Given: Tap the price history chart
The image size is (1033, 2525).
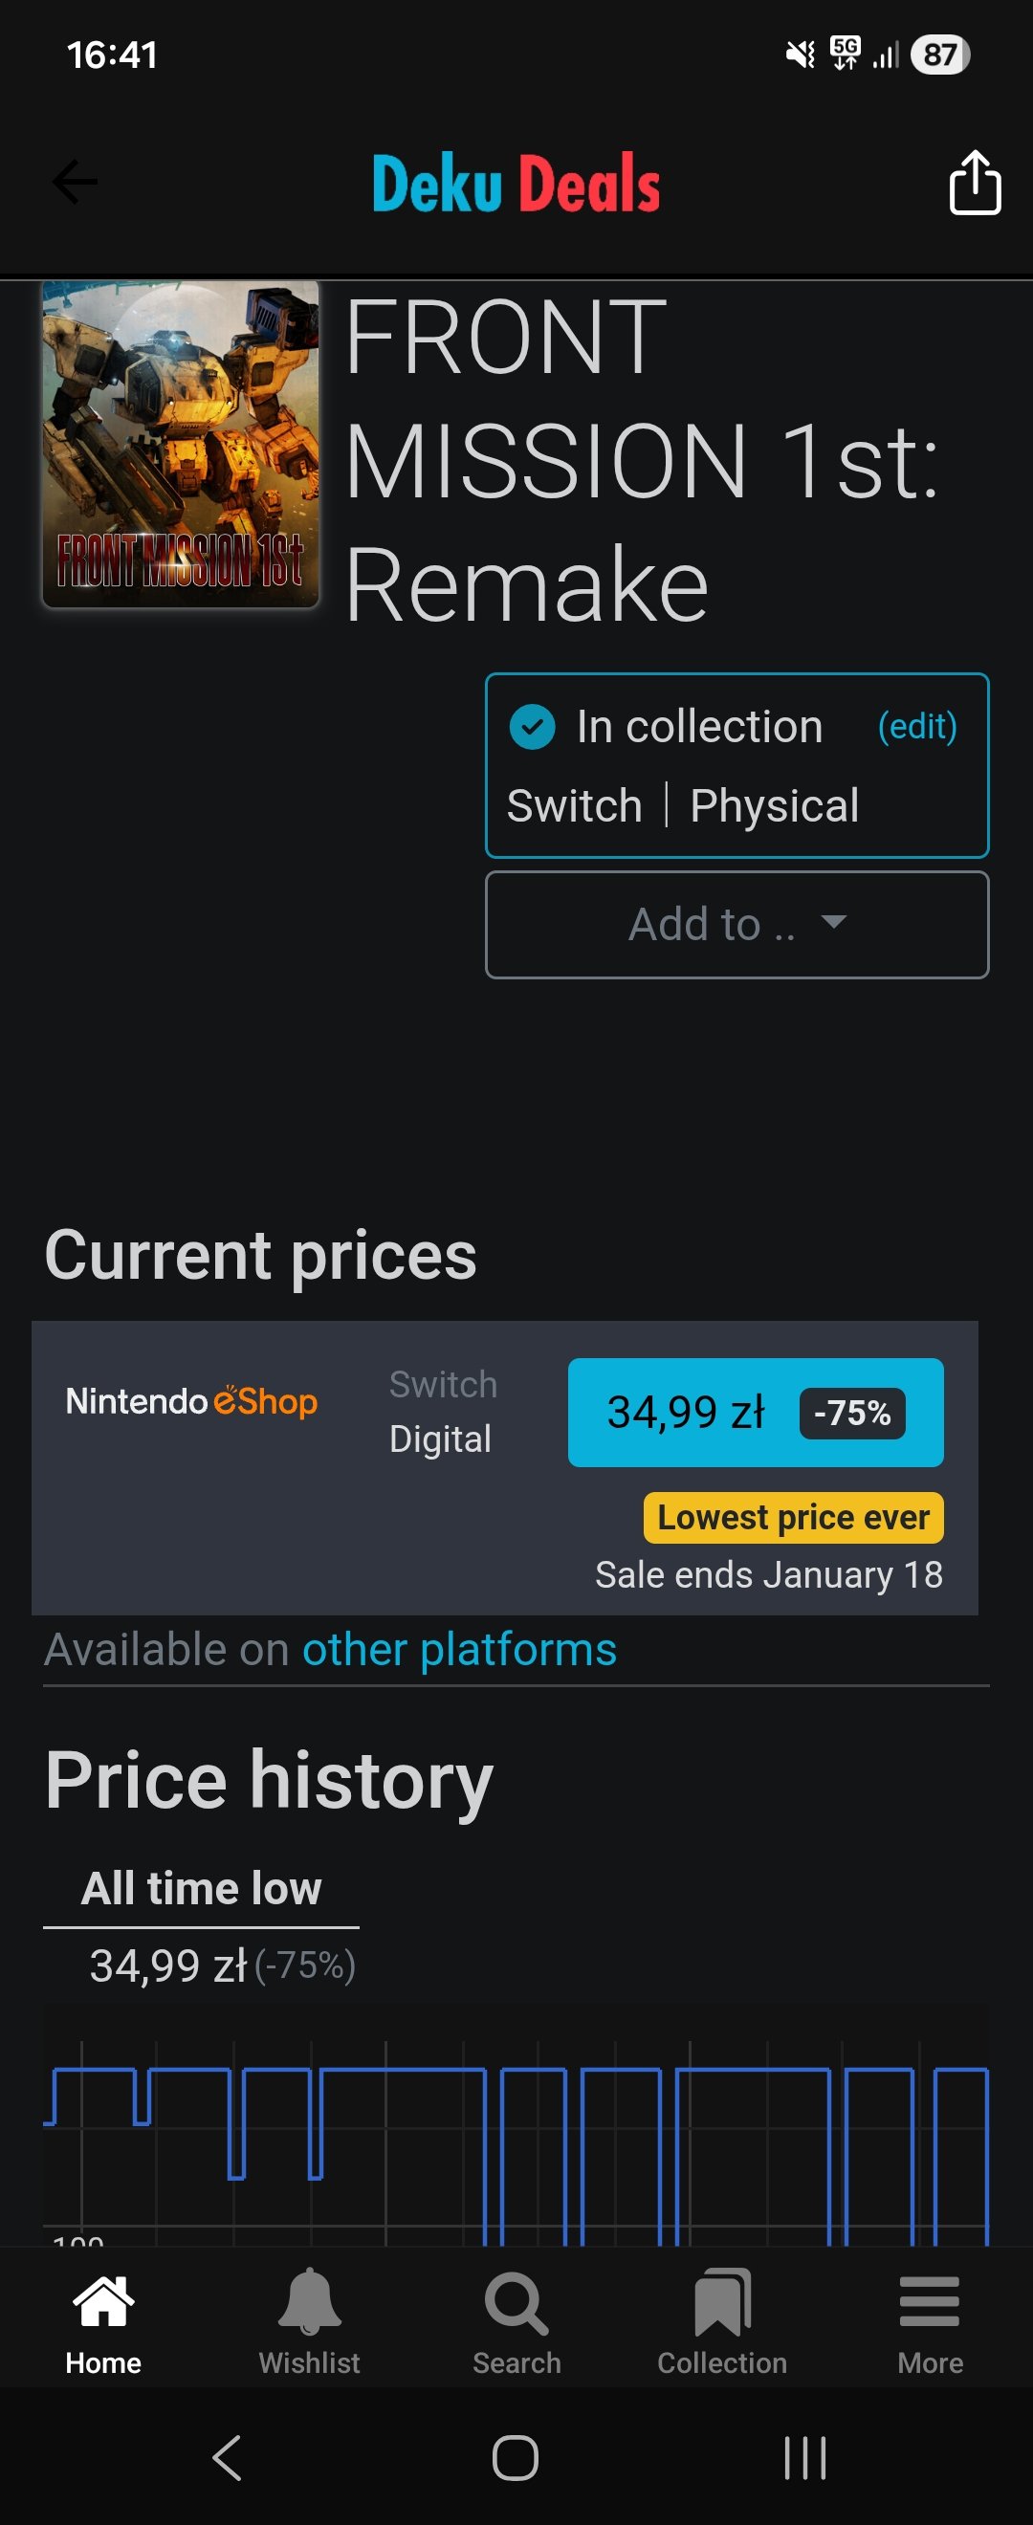Looking at the screenshot, I should 516,2137.
